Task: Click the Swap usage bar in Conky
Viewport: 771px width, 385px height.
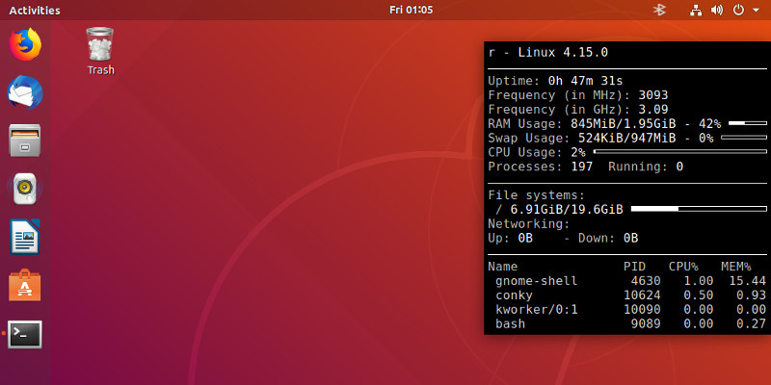Action: [x=744, y=138]
